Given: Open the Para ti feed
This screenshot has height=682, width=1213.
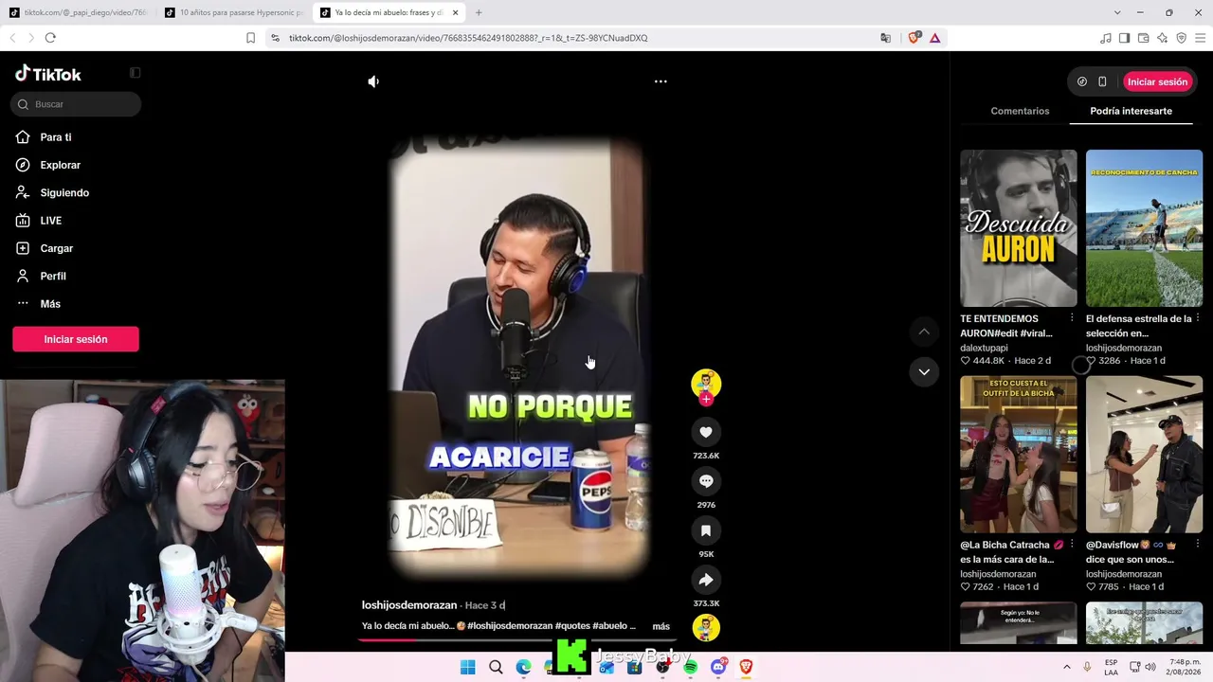Looking at the screenshot, I should click(x=44, y=137).
